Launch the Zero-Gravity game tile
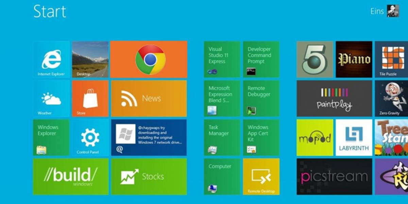The width and height of the screenshot is (408, 204). click(x=391, y=99)
